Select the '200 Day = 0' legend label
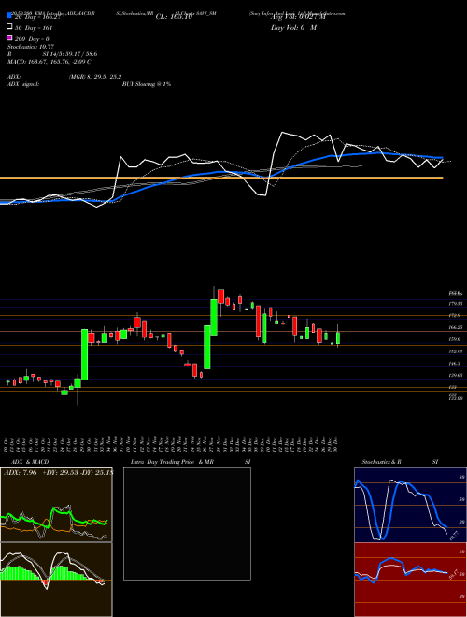 [x=33, y=39]
